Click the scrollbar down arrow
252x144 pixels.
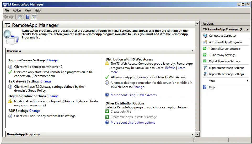(197, 134)
